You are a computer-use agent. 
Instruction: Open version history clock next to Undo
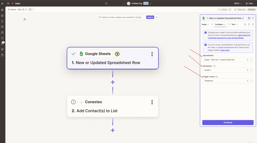(230, 10)
